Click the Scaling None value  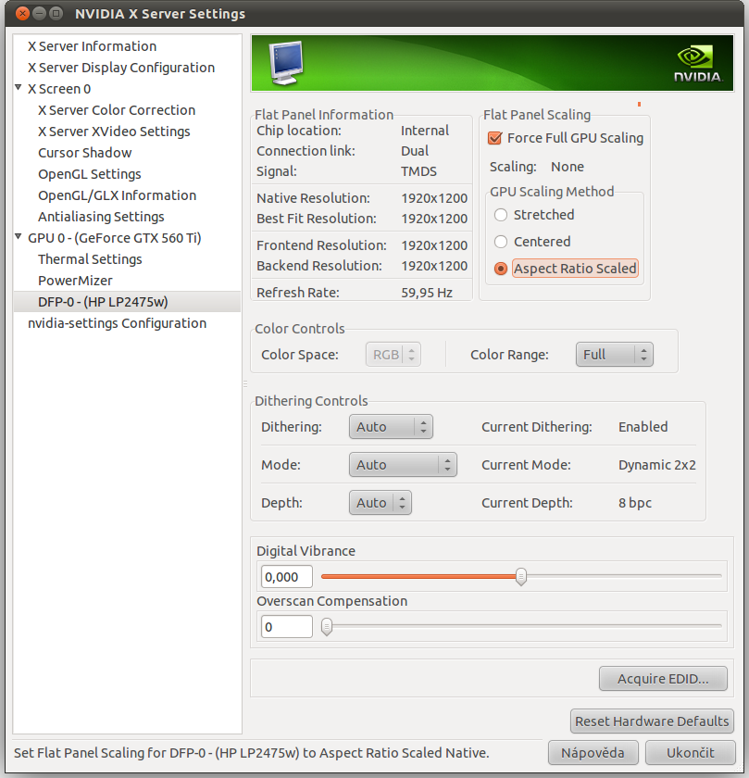[x=568, y=167]
